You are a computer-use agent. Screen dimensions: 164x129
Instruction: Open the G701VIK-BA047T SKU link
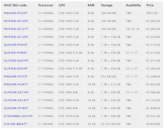click(16, 124)
